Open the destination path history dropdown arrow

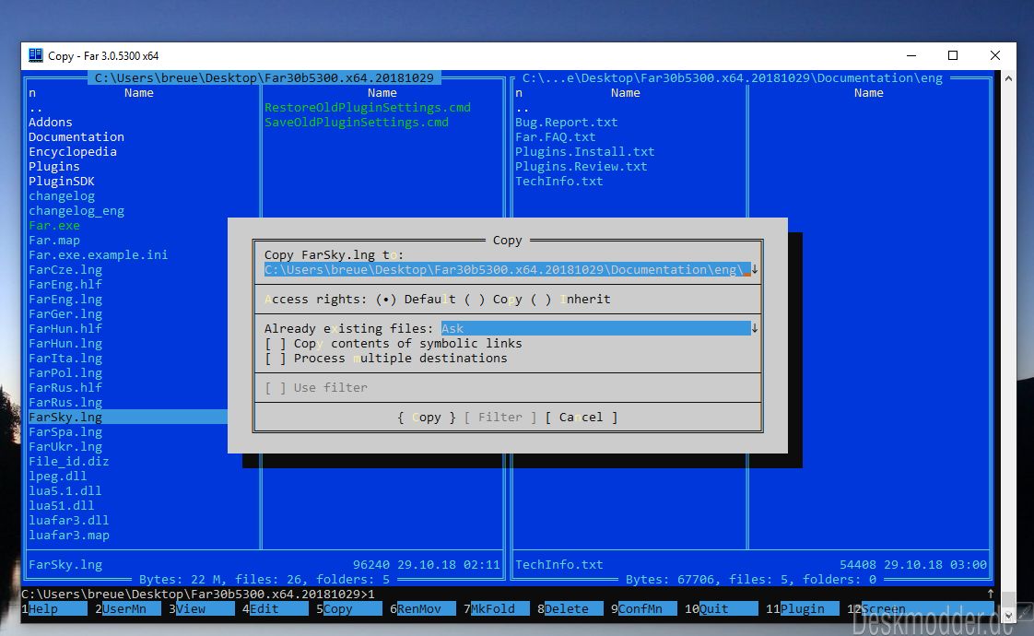point(755,270)
